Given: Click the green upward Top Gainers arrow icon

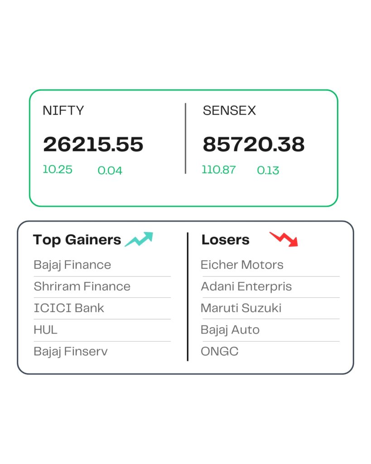Looking at the screenshot, I should 139,239.
